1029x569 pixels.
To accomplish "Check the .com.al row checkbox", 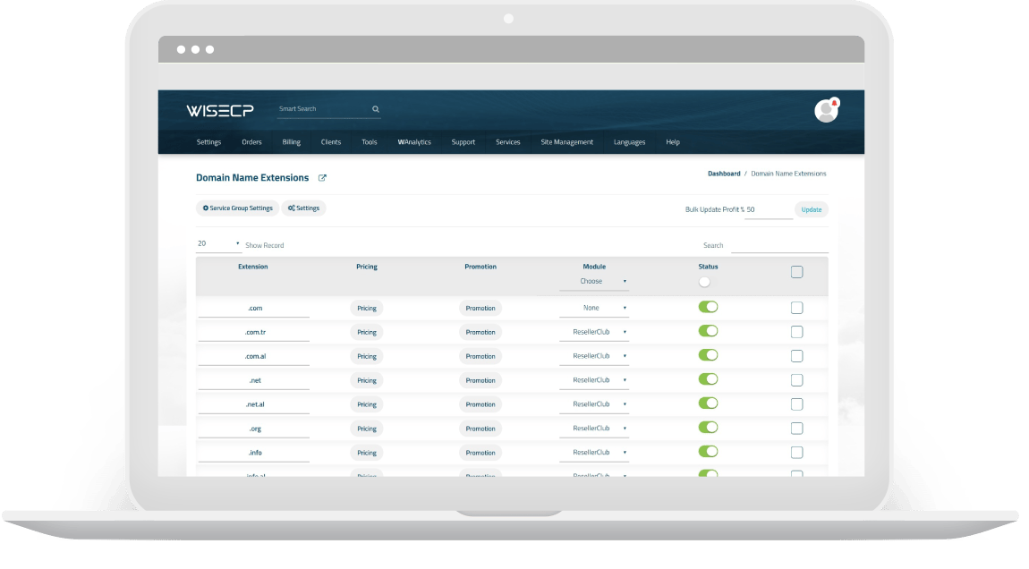I will point(796,356).
